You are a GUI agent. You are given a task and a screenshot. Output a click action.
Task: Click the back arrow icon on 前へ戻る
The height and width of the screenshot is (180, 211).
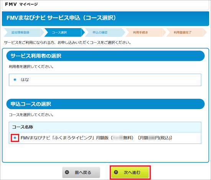pos(67,172)
